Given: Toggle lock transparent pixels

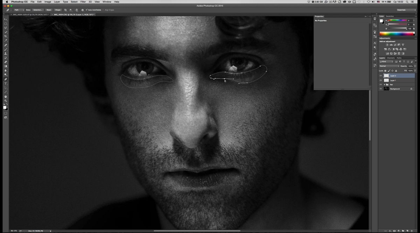Looking at the screenshot, I should tap(385, 71).
